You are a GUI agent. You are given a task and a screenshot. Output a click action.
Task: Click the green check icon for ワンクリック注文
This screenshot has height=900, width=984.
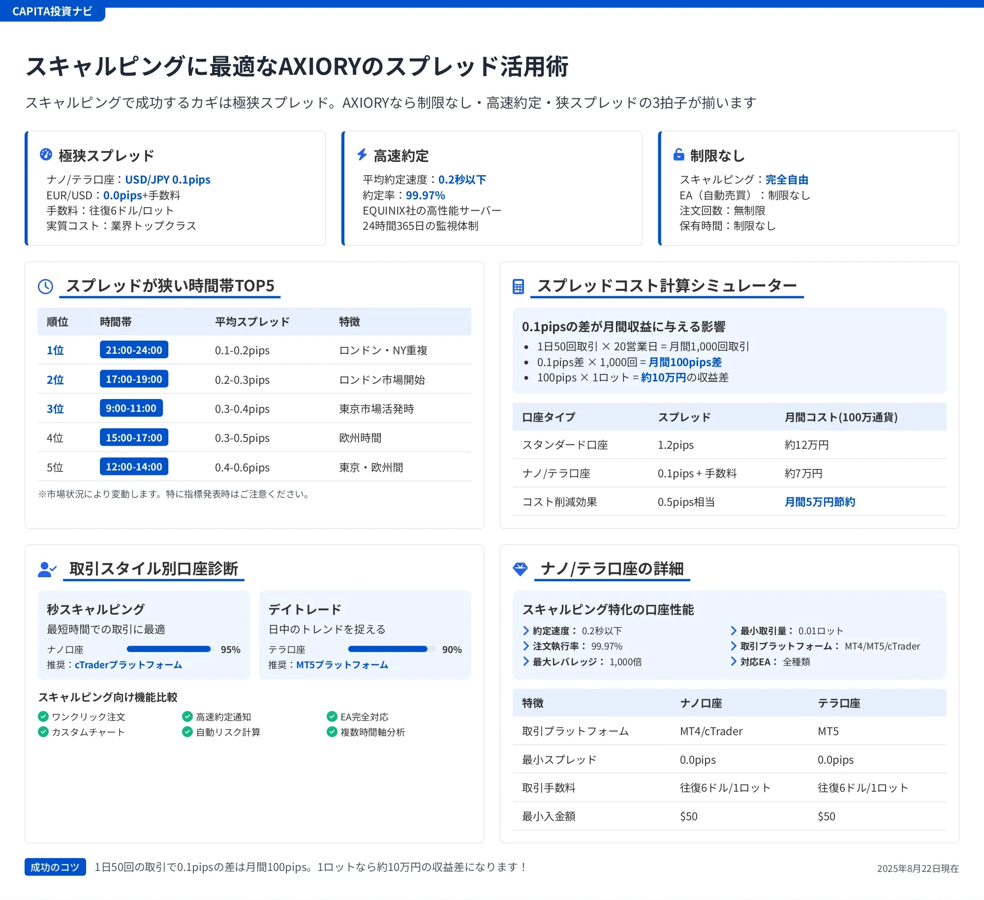tap(43, 716)
